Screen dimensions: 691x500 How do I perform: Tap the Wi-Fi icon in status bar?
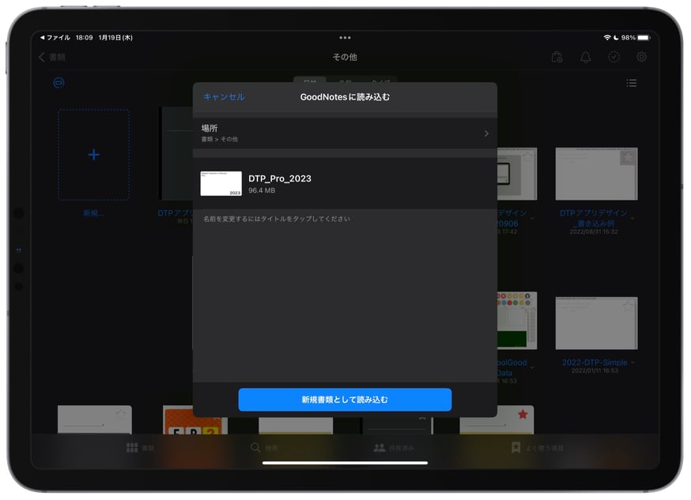(x=607, y=38)
